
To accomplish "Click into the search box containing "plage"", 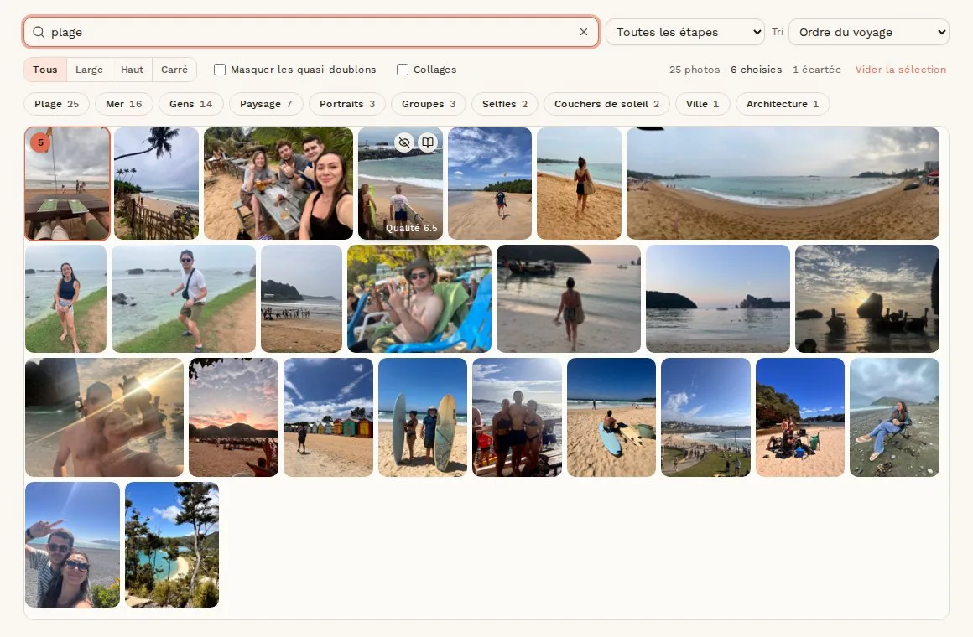I will (310, 32).
